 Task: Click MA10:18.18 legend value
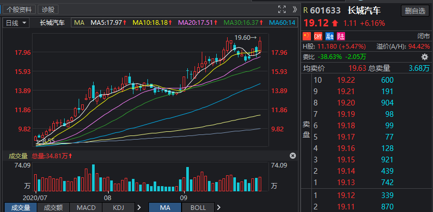pos(153,23)
